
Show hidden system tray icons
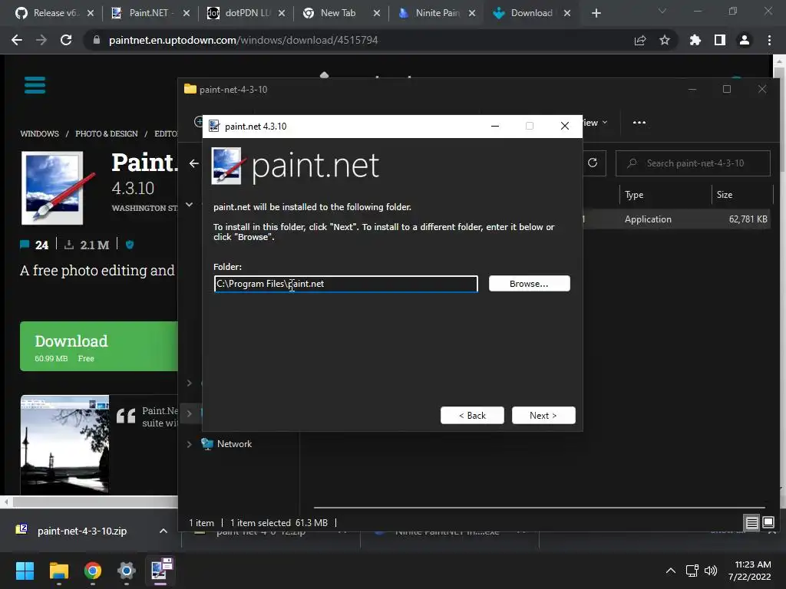click(x=671, y=571)
